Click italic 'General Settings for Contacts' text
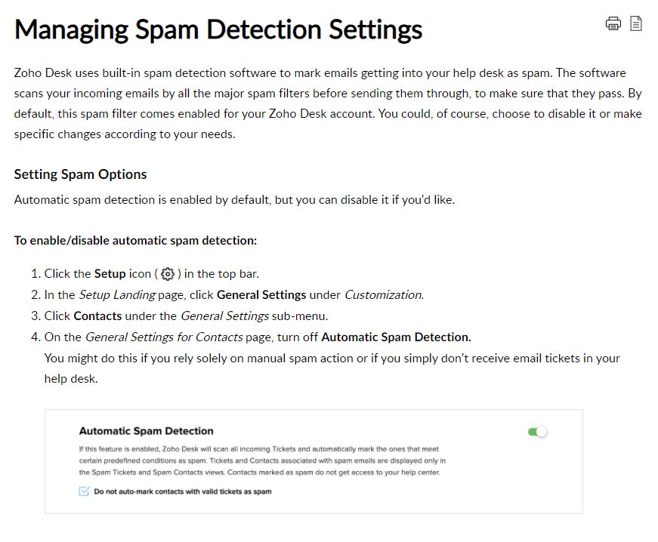 pyautogui.click(x=164, y=337)
